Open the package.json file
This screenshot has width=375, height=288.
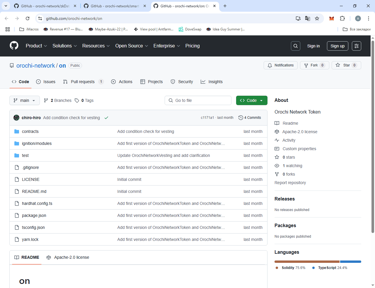tap(34, 215)
